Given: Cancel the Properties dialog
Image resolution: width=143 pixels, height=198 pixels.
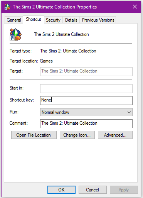Looking at the screenshot, I should tap(93, 190).
